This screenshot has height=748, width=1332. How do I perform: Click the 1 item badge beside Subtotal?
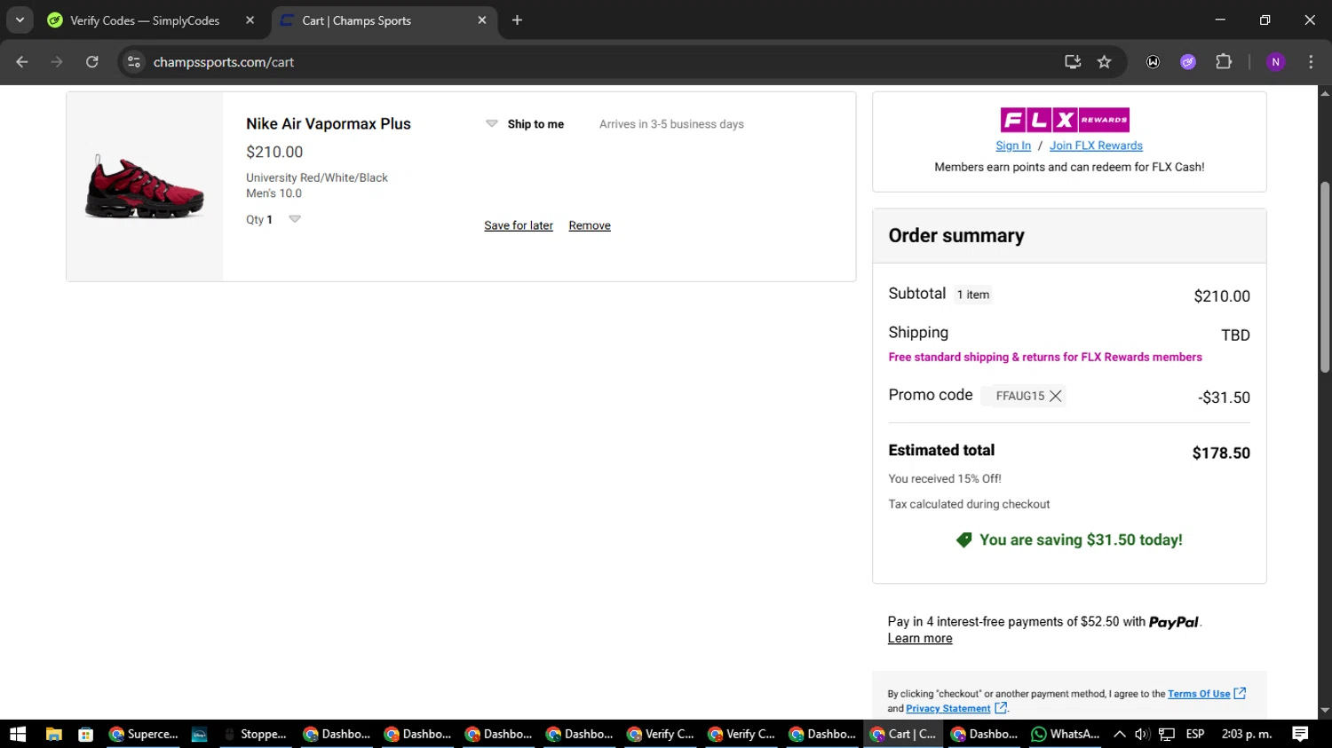tap(973, 295)
